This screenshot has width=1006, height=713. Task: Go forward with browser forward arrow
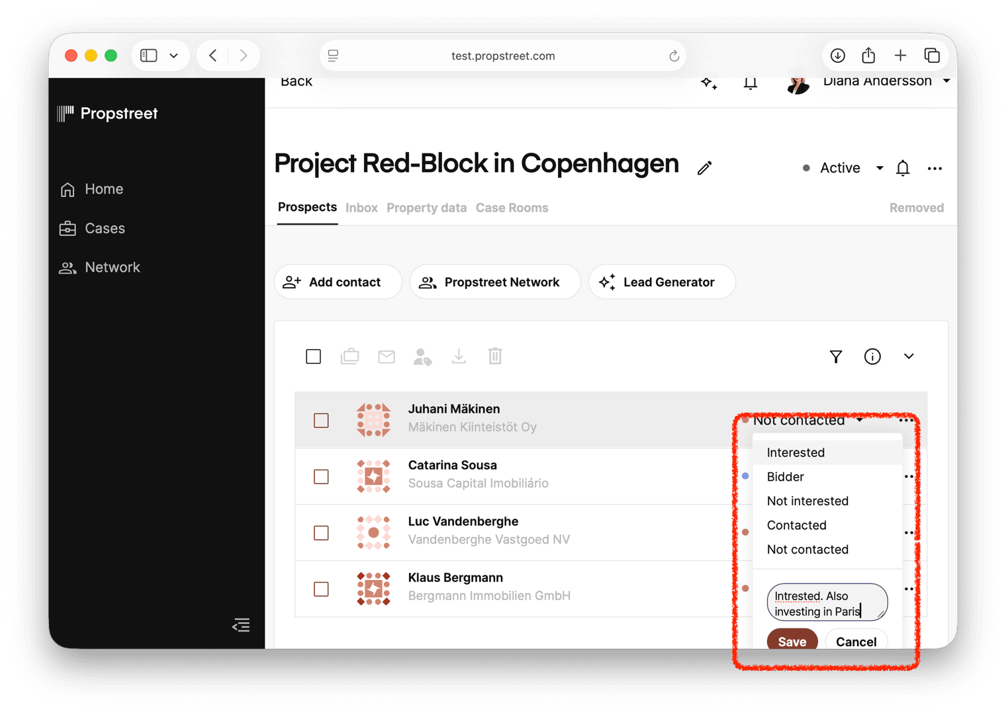coord(244,56)
